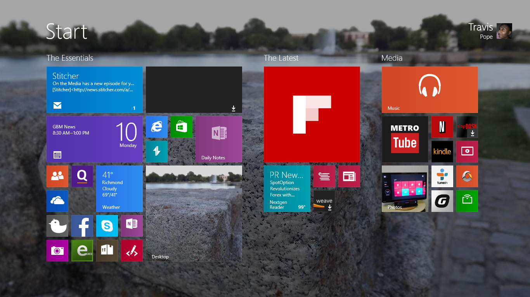
Task: Select the Media group heading
Action: (392, 58)
